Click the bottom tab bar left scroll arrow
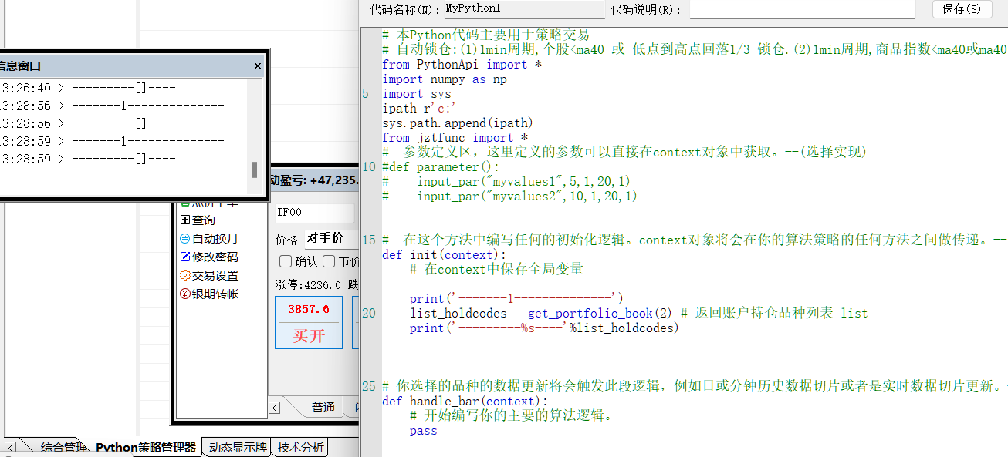The height and width of the screenshot is (457, 1008). tap(11, 448)
